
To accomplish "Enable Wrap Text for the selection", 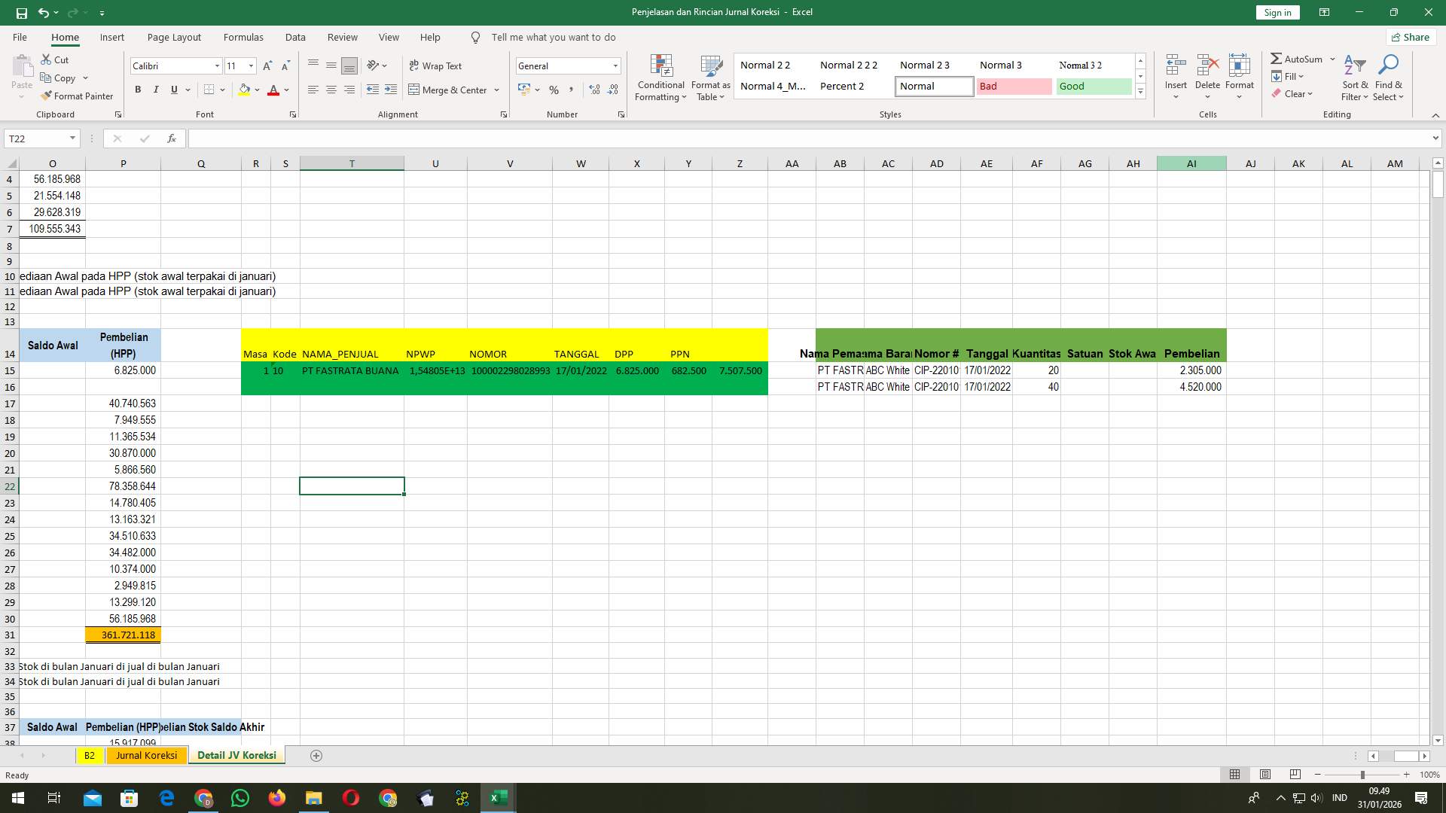I will pyautogui.click(x=437, y=66).
